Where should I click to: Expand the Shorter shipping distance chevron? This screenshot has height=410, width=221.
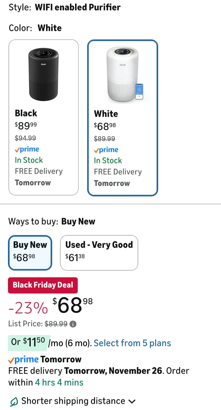(132, 401)
